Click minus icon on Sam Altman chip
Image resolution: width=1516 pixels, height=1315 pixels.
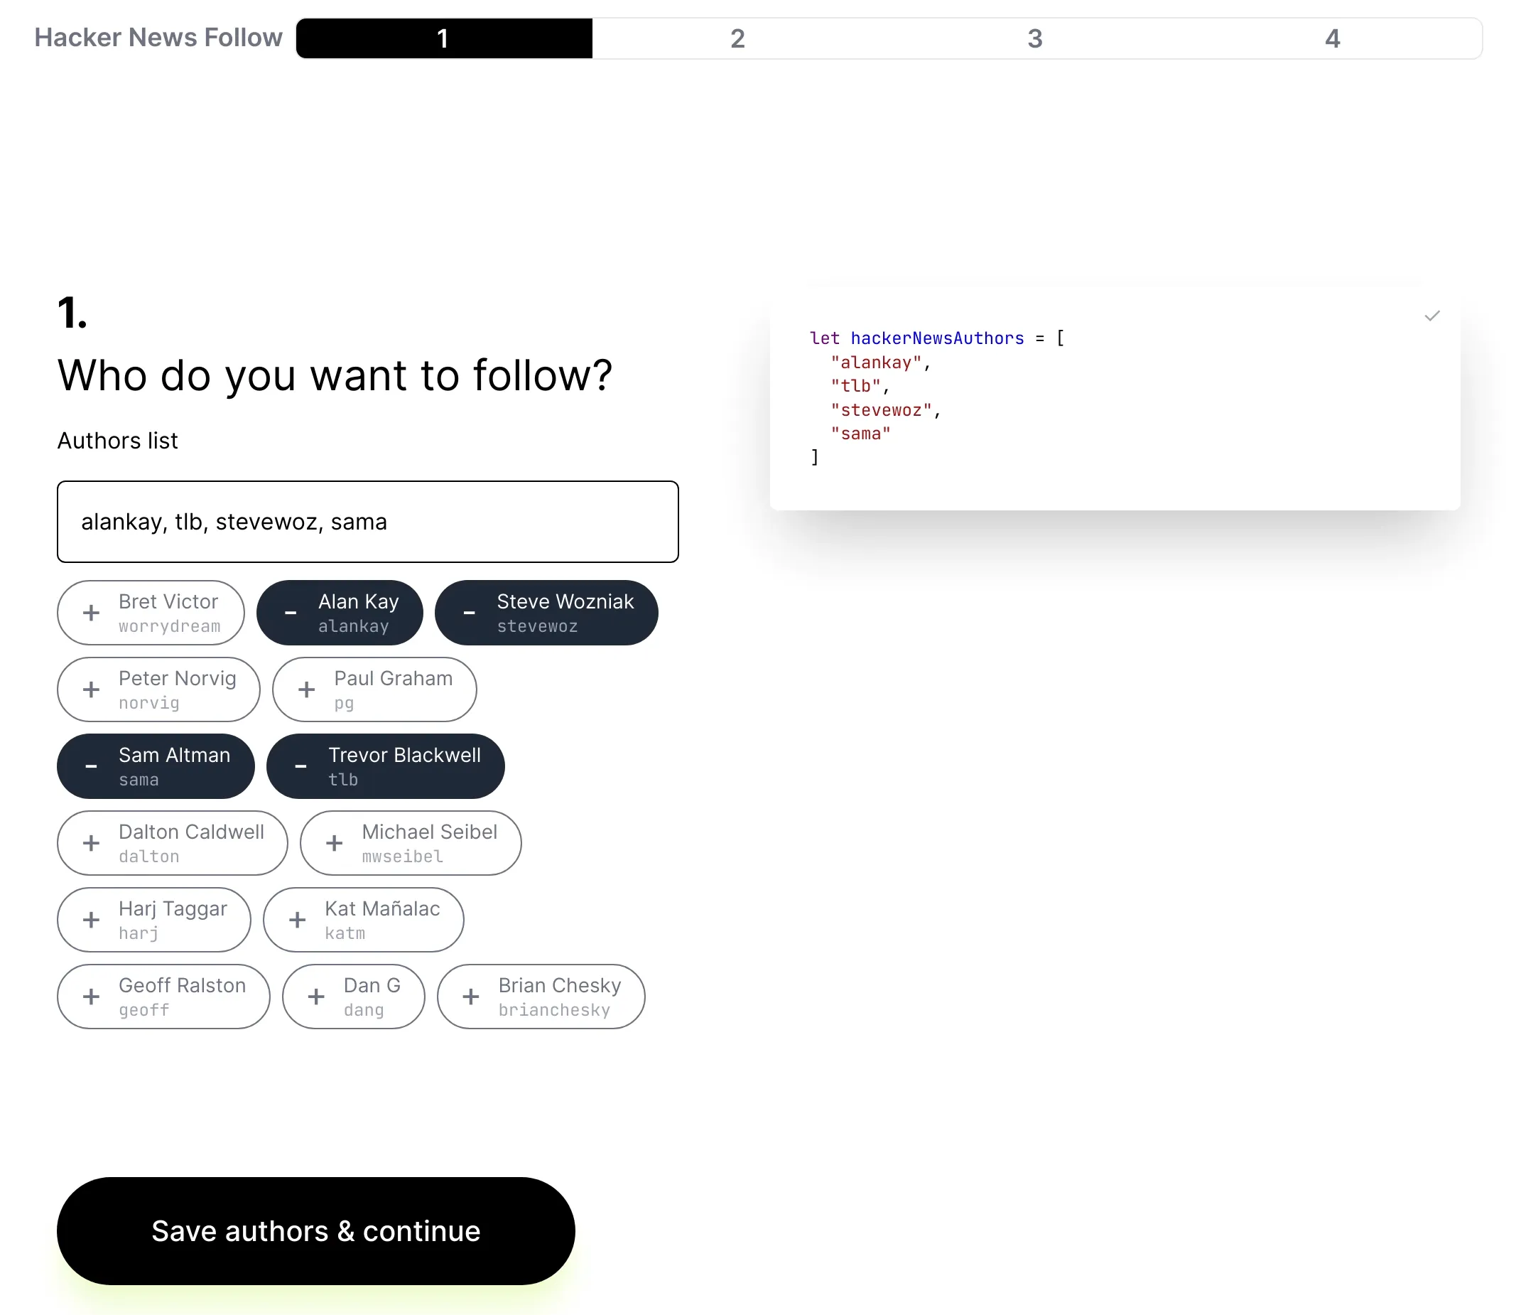click(91, 767)
